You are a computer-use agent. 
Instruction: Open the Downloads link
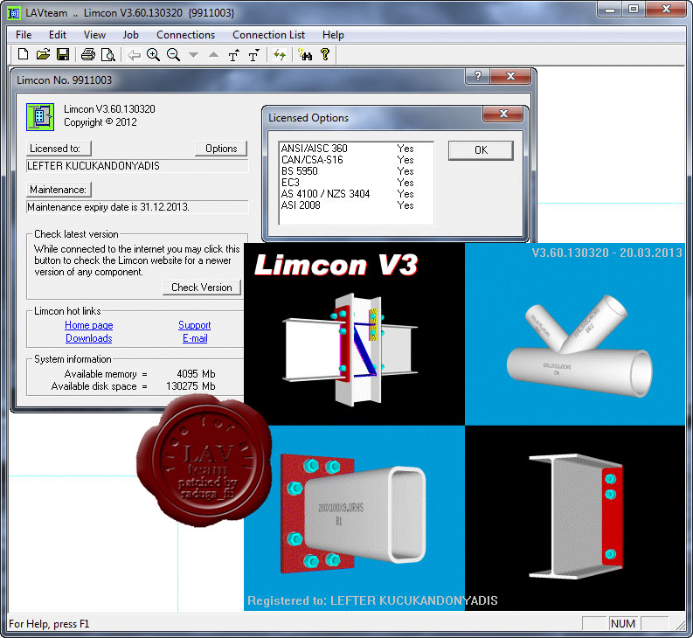coord(89,338)
